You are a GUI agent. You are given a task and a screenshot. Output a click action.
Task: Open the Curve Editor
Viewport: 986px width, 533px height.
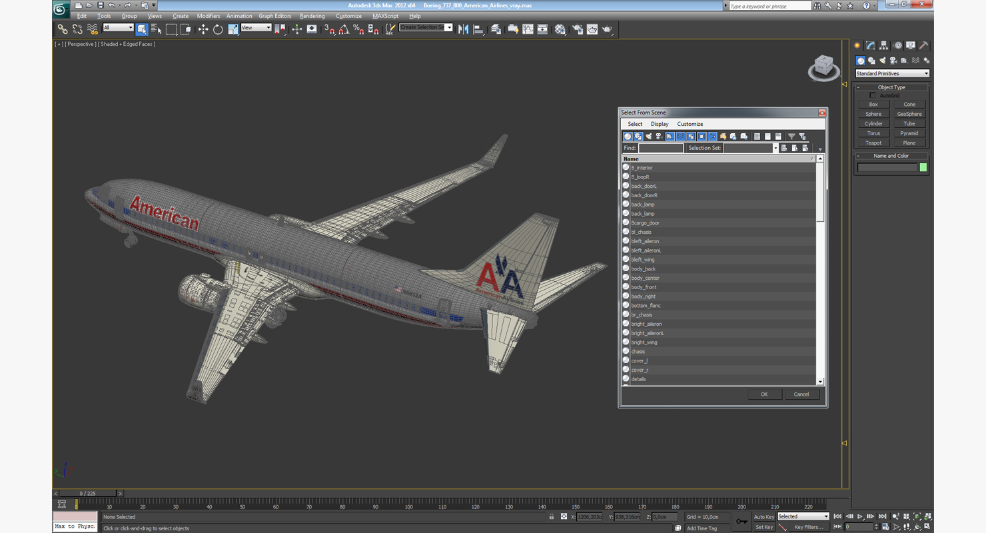click(528, 29)
